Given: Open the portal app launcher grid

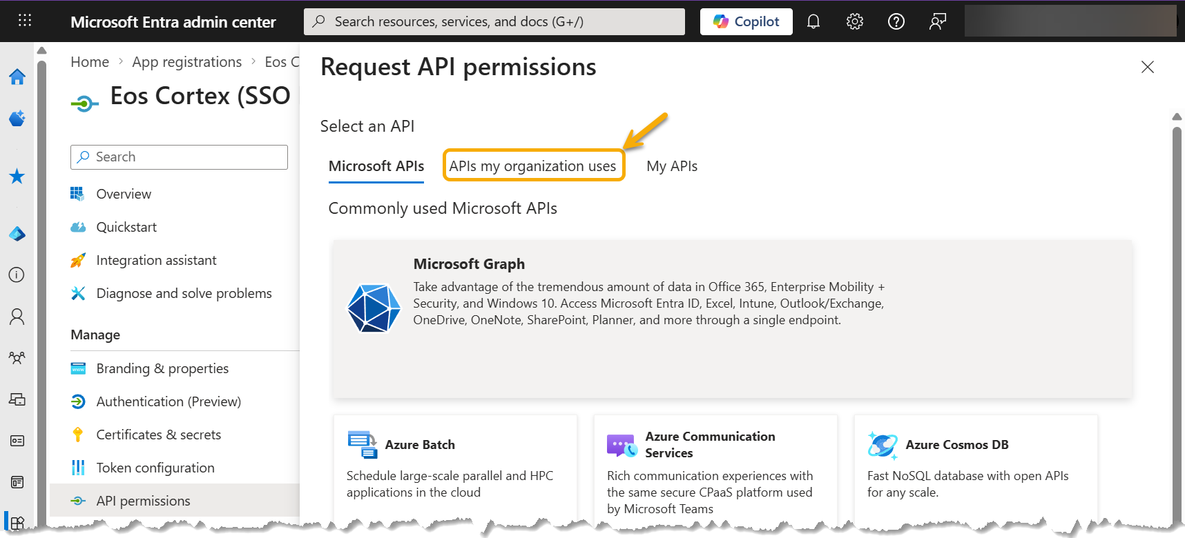Looking at the screenshot, I should tap(25, 21).
